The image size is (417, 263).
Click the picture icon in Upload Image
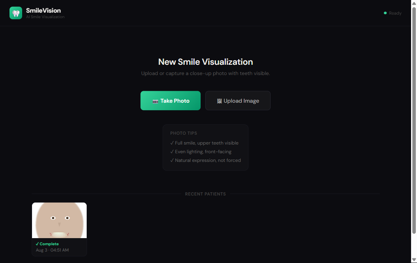[x=220, y=101]
